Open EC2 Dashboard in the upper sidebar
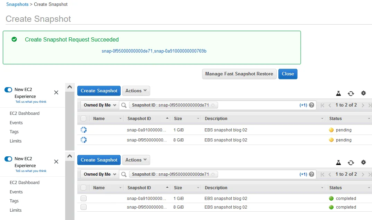 point(25,113)
